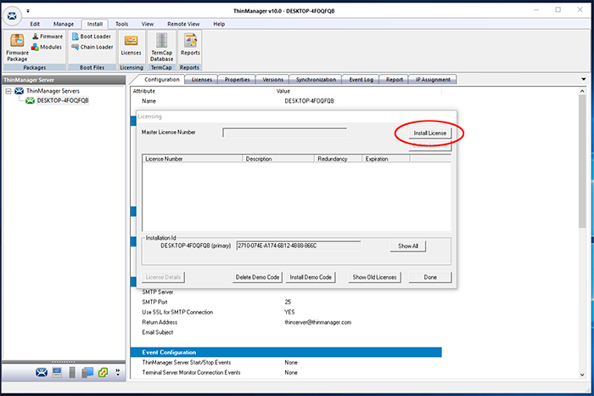Switch to the Versions tab

(x=272, y=80)
